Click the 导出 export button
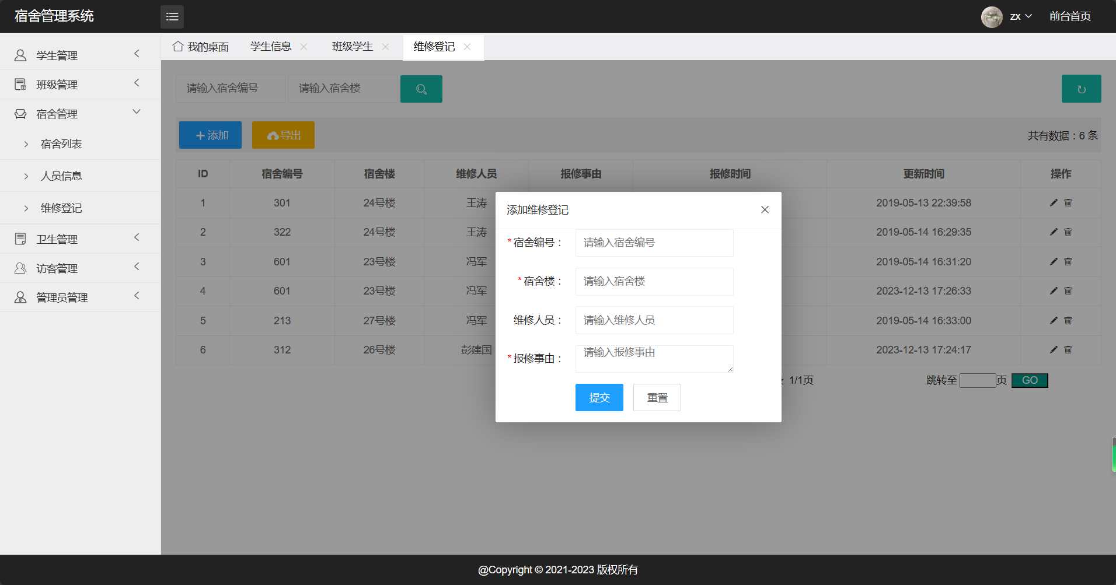 click(283, 135)
